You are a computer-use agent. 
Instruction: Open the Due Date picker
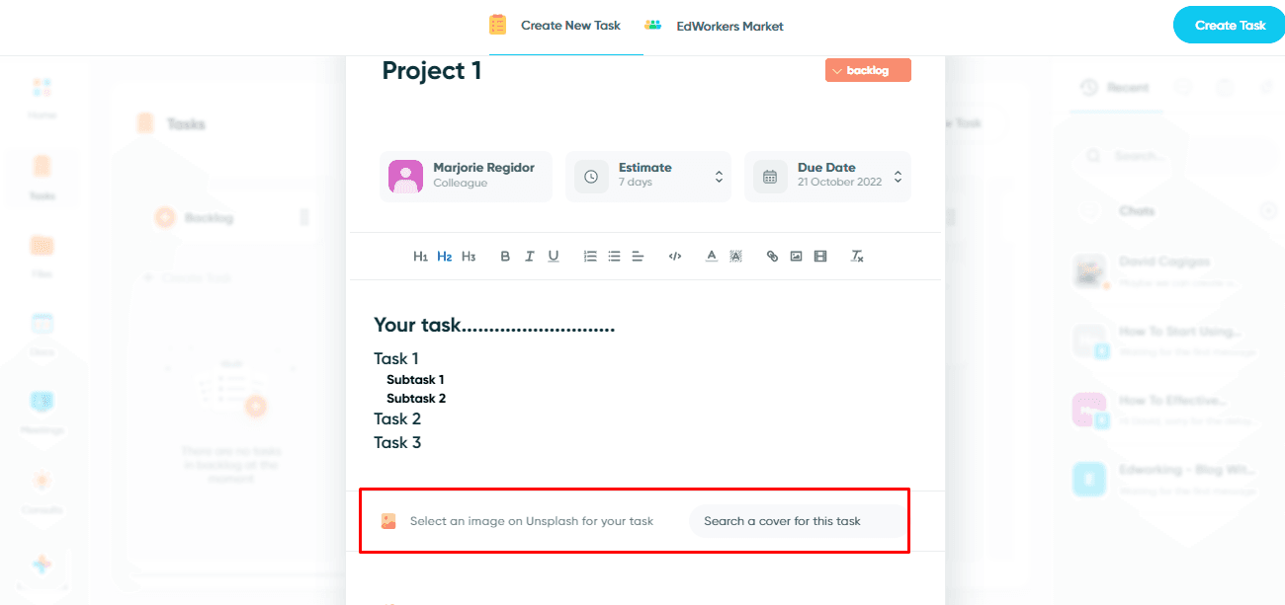[x=827, y=177]
